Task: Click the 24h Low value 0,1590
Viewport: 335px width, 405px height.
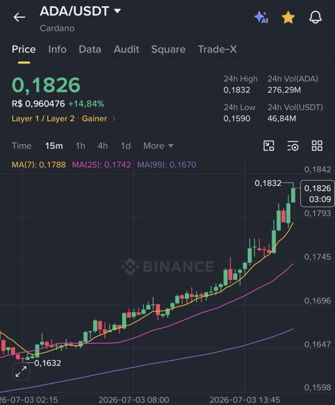Action: 237,119
